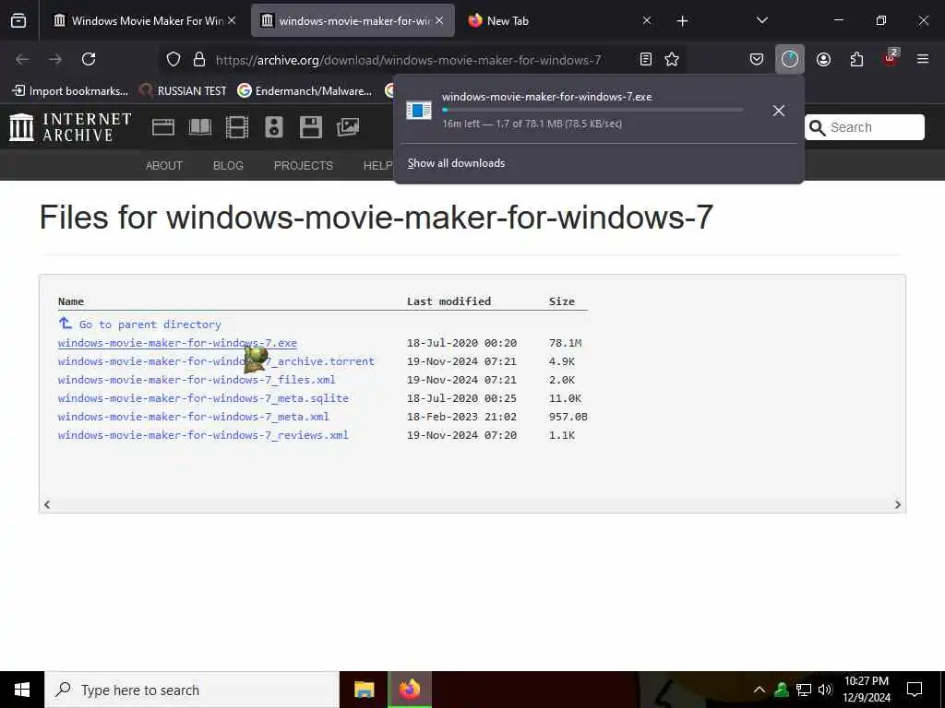Click Show all downloads
The width and height of the screenshot is (945, 708).
pyautogui.click(x=456, y=163)
